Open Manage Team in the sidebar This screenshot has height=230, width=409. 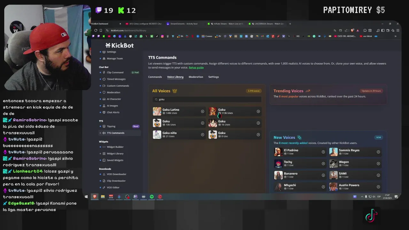coord(115,58)
